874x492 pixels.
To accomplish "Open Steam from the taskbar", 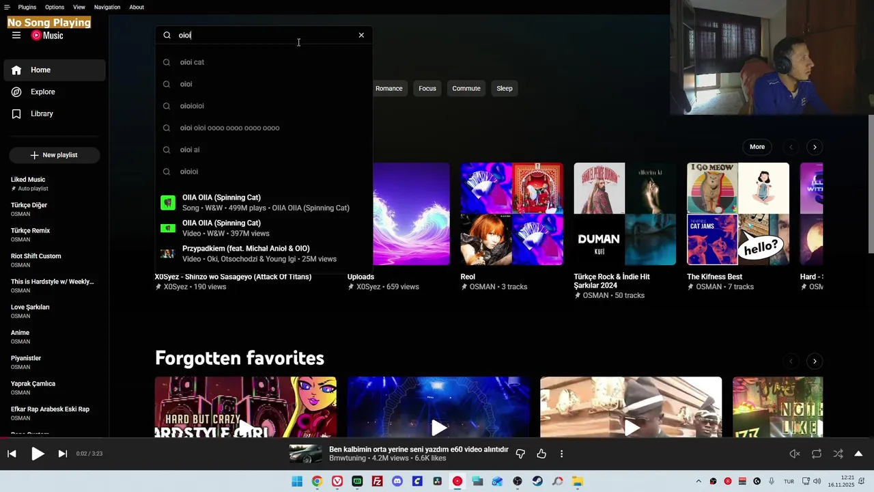I will pyautogui.click(x=537, y=481).
